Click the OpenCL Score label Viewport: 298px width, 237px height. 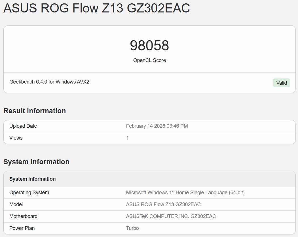pyautogui.click(x=149, y=60)
